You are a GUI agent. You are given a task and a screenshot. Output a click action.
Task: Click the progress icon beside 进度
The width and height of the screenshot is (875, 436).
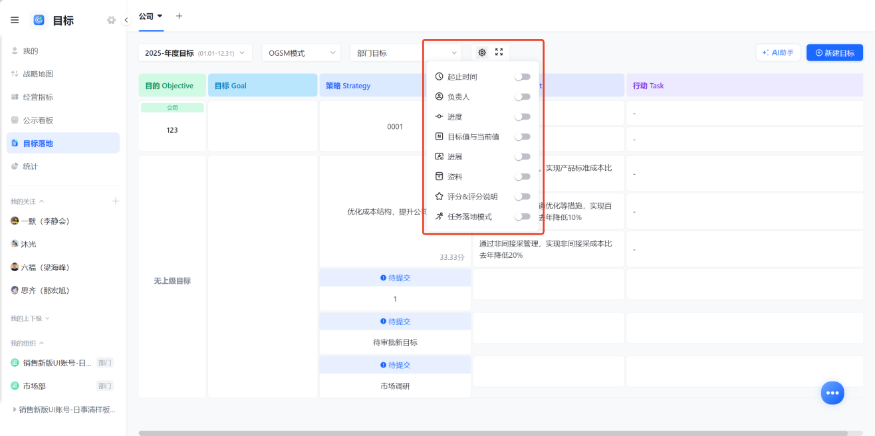click(x=439, y=116)
